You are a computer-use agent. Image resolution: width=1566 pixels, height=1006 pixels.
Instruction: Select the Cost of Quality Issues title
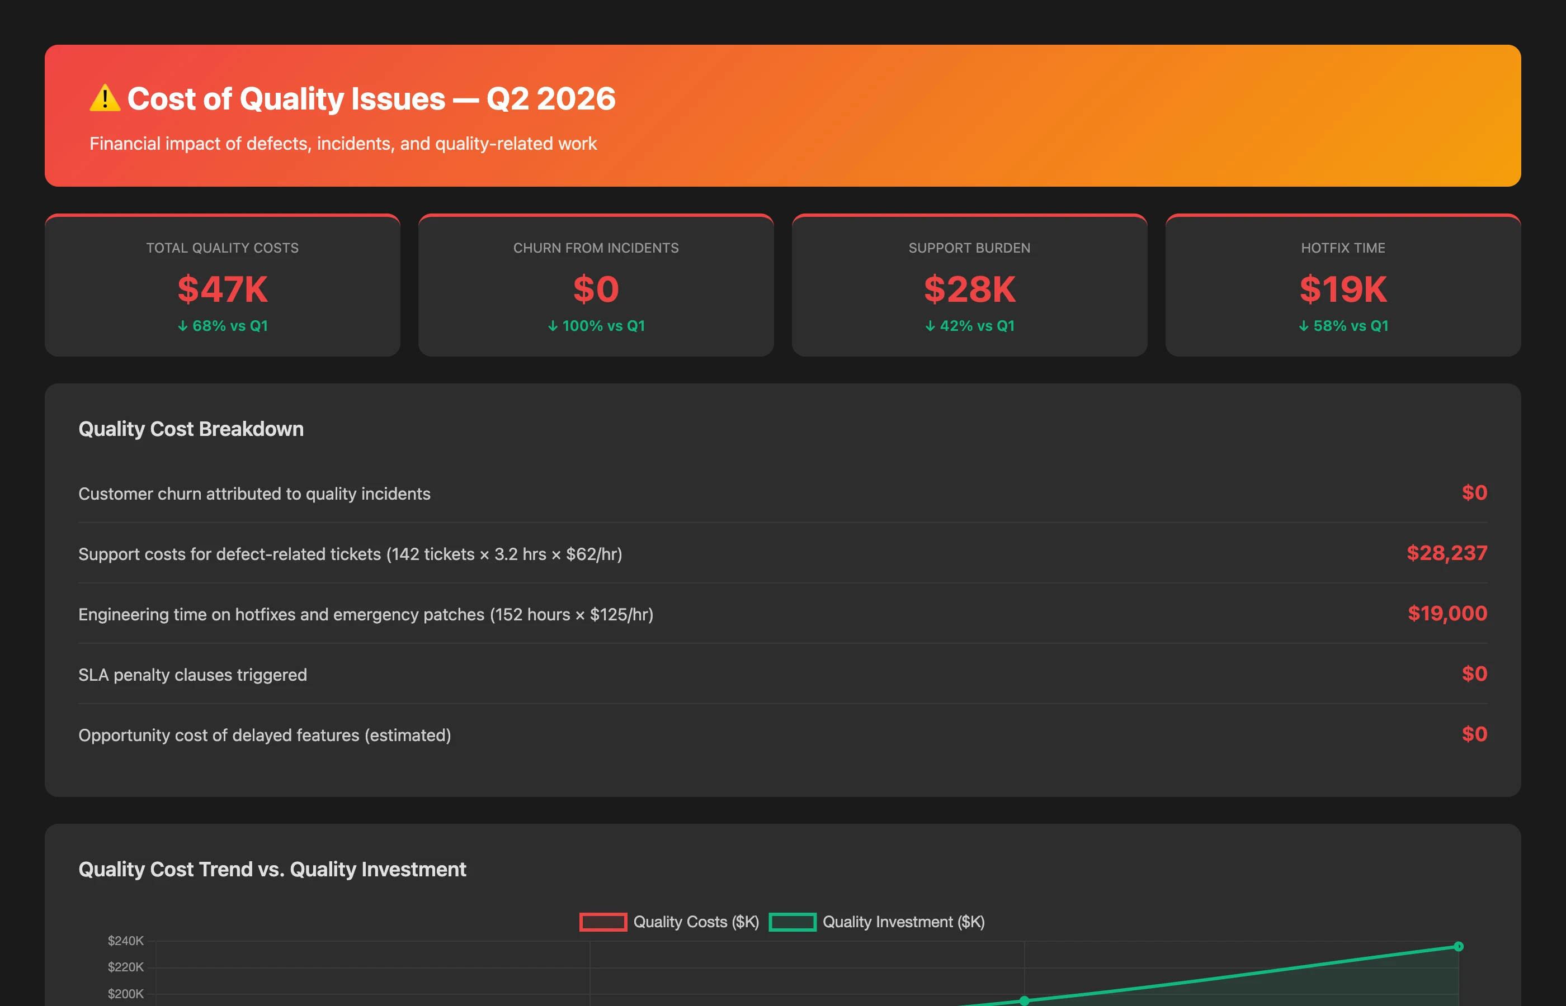coord(371,98)
